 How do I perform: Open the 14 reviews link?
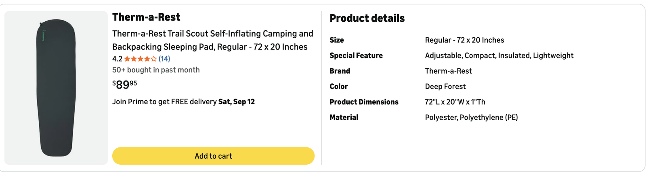164,59
